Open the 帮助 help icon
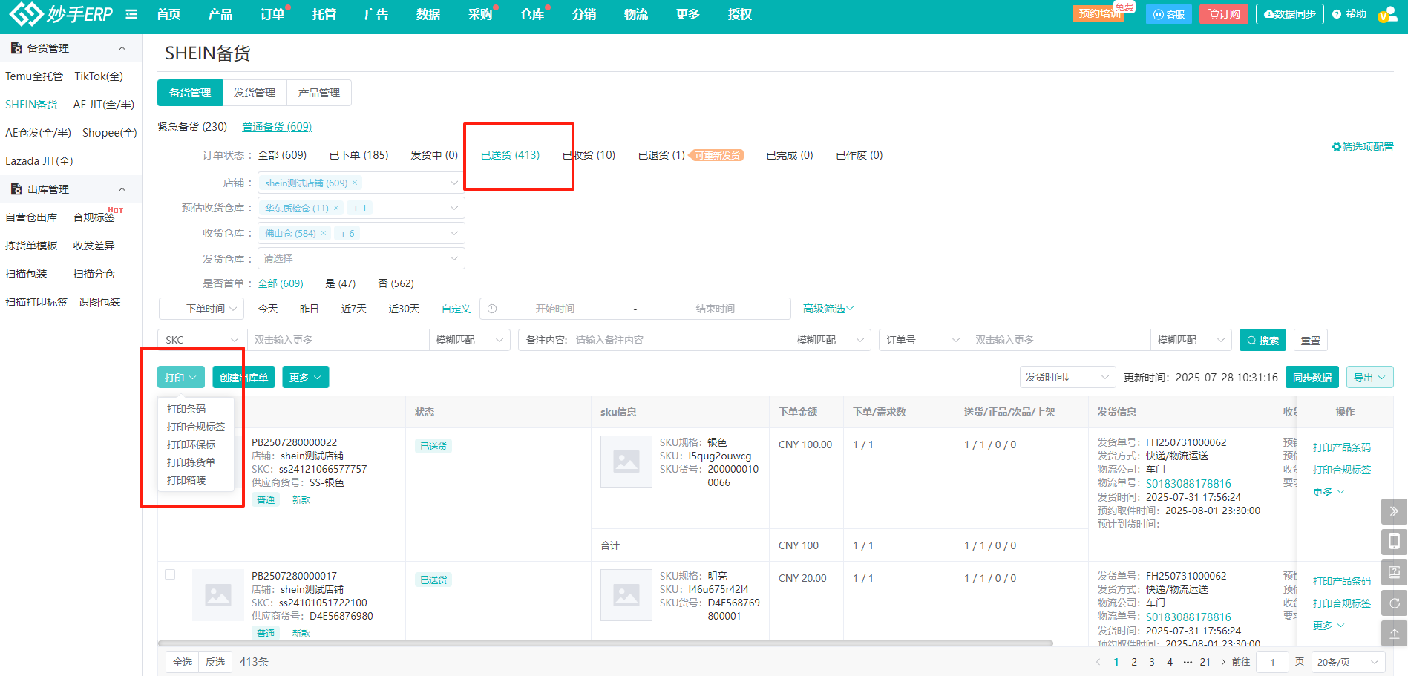The image size is (1408, 676). click(x=1349, y=14)
